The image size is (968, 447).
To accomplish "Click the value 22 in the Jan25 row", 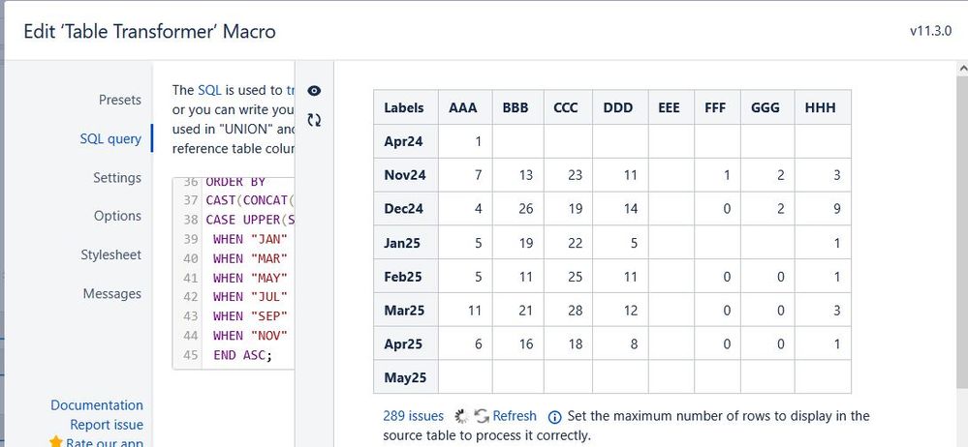I will [575, 243].
